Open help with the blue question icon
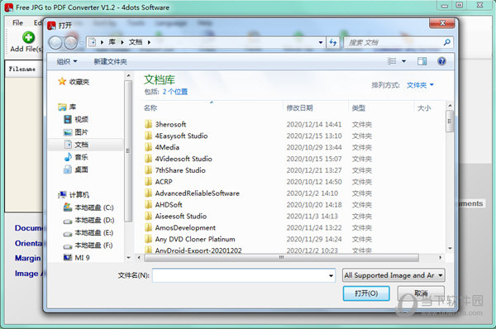 click(x=441, y=61)
